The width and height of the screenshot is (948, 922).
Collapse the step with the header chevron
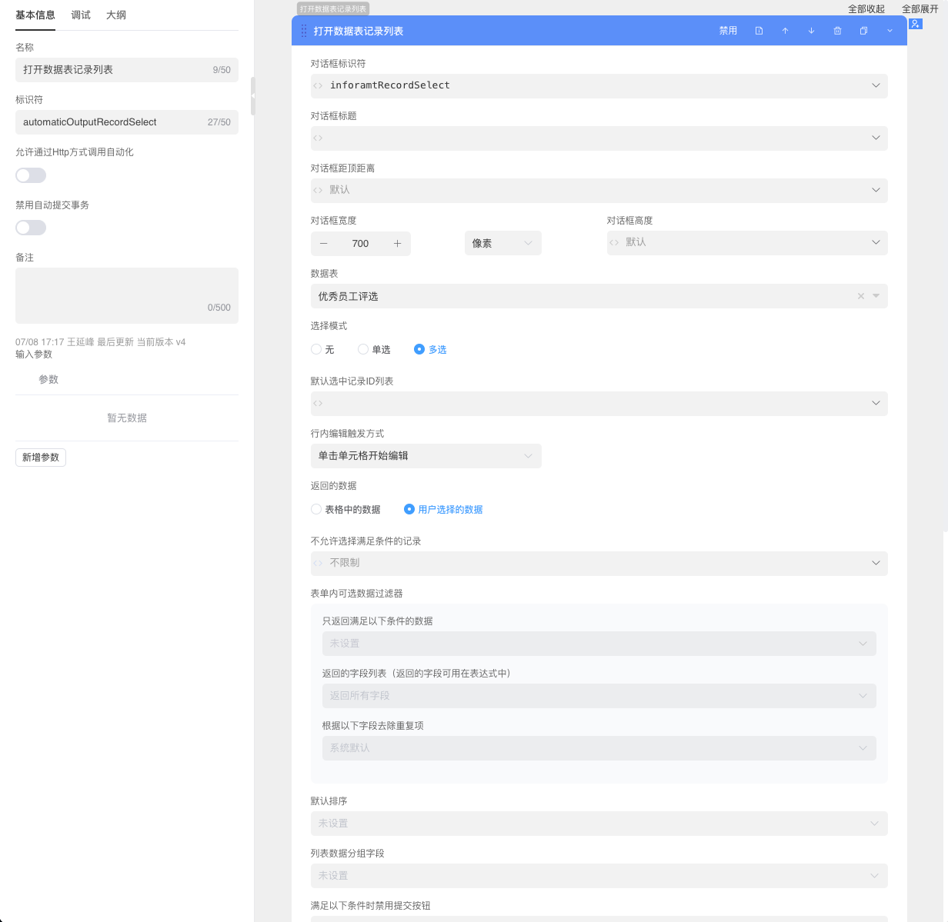[x=890, y=31]
